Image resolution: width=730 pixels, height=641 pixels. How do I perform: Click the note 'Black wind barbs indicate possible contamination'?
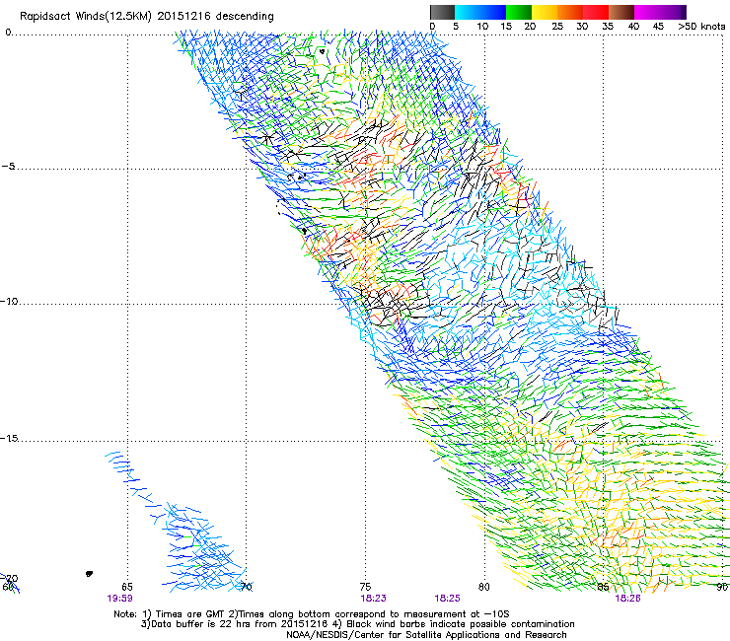coord(460,624)
